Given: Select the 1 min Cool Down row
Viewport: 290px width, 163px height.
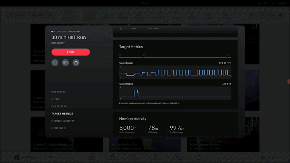Looking at the screenshot, I should coord(175,28).
